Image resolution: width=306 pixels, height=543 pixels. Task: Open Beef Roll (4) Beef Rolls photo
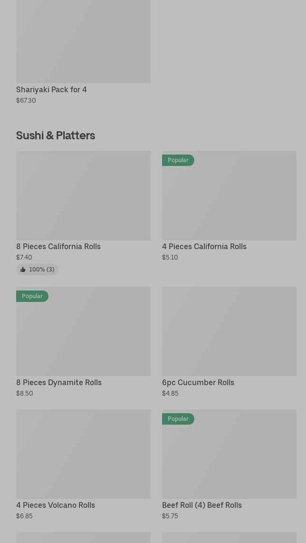(229, 459)
